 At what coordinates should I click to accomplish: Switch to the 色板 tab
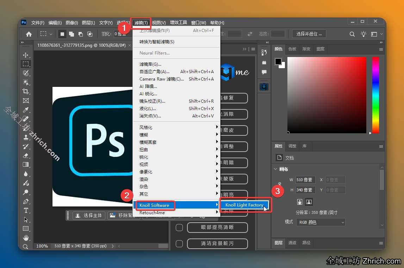[292, 49]
